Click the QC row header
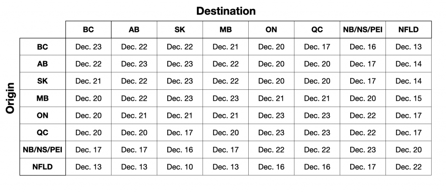446x192 pixels. click(43, 132)
